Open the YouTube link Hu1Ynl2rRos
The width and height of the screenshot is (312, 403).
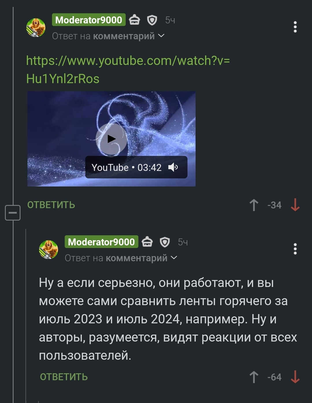(x=128, y=70)
